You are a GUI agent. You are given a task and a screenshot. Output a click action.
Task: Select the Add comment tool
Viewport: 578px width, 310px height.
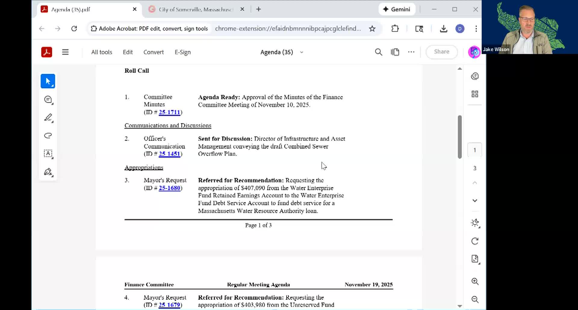coord(48,100)
